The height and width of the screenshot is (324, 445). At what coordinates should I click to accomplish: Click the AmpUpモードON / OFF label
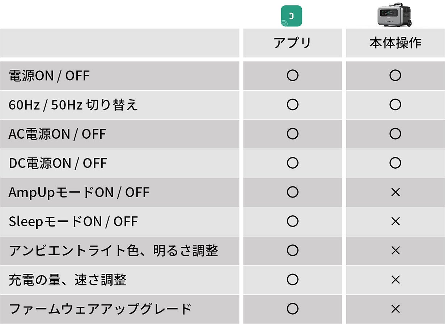coord(79,193)
